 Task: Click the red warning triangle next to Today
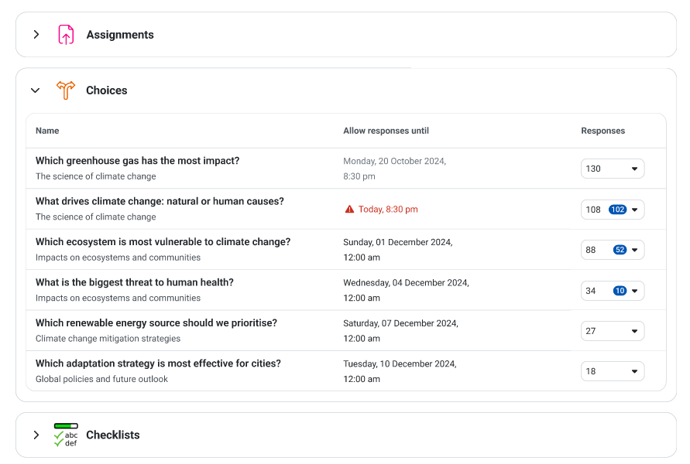tap(349, 209)
